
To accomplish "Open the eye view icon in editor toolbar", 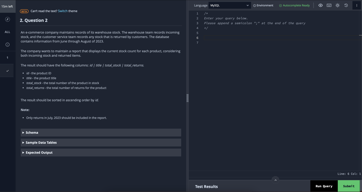I will pos(320,5).
